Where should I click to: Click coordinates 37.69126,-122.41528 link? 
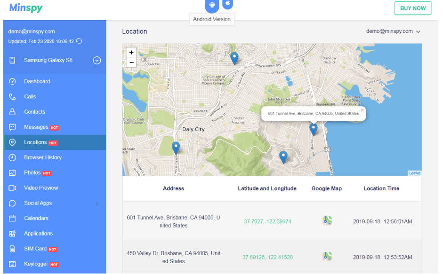pyautogui.click(x=267, y=258)
